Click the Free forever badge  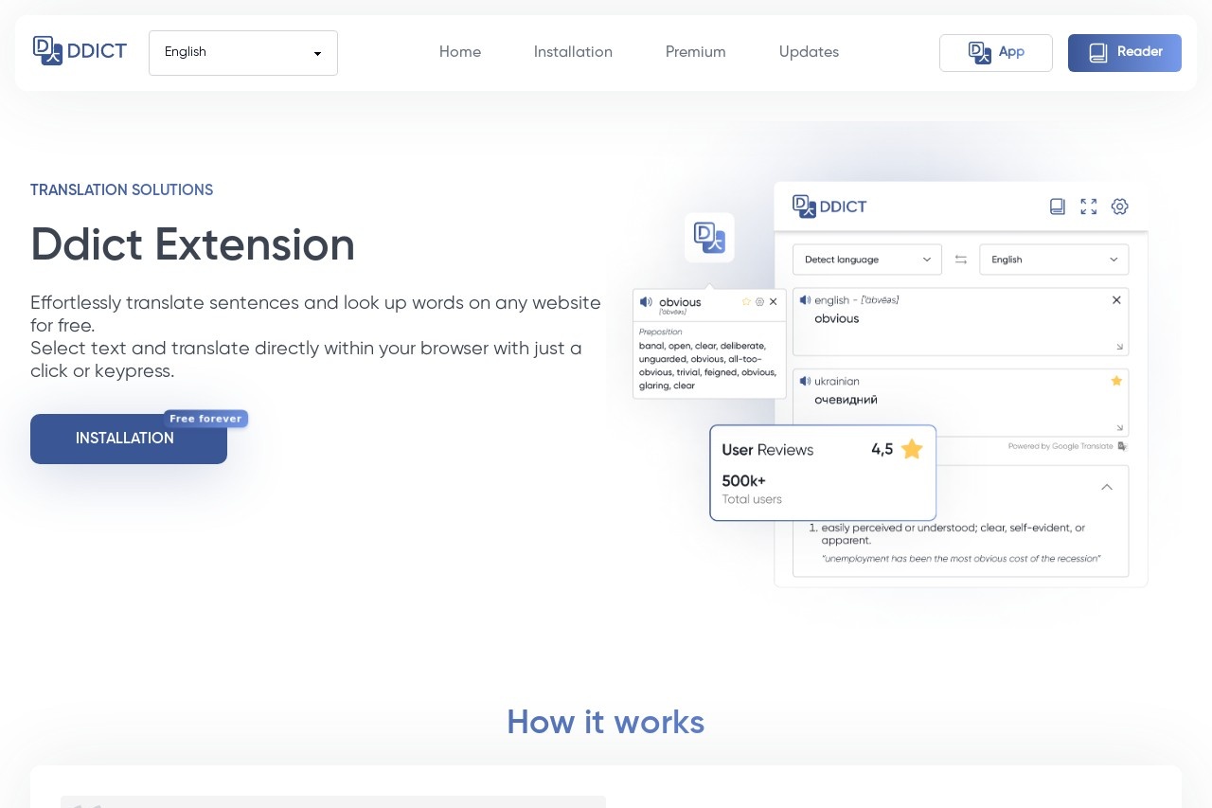(x=205, y=419)
